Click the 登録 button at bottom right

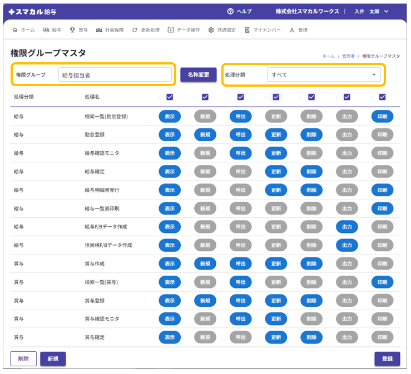[387, 358]
